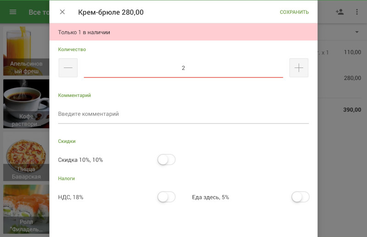Close the Крем-брюле item dialog
Viewport: 367px width, 237px height.
coord(62,12)
